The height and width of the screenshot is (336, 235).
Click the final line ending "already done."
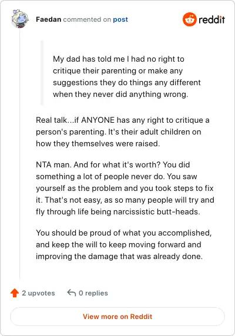point(119,256)
